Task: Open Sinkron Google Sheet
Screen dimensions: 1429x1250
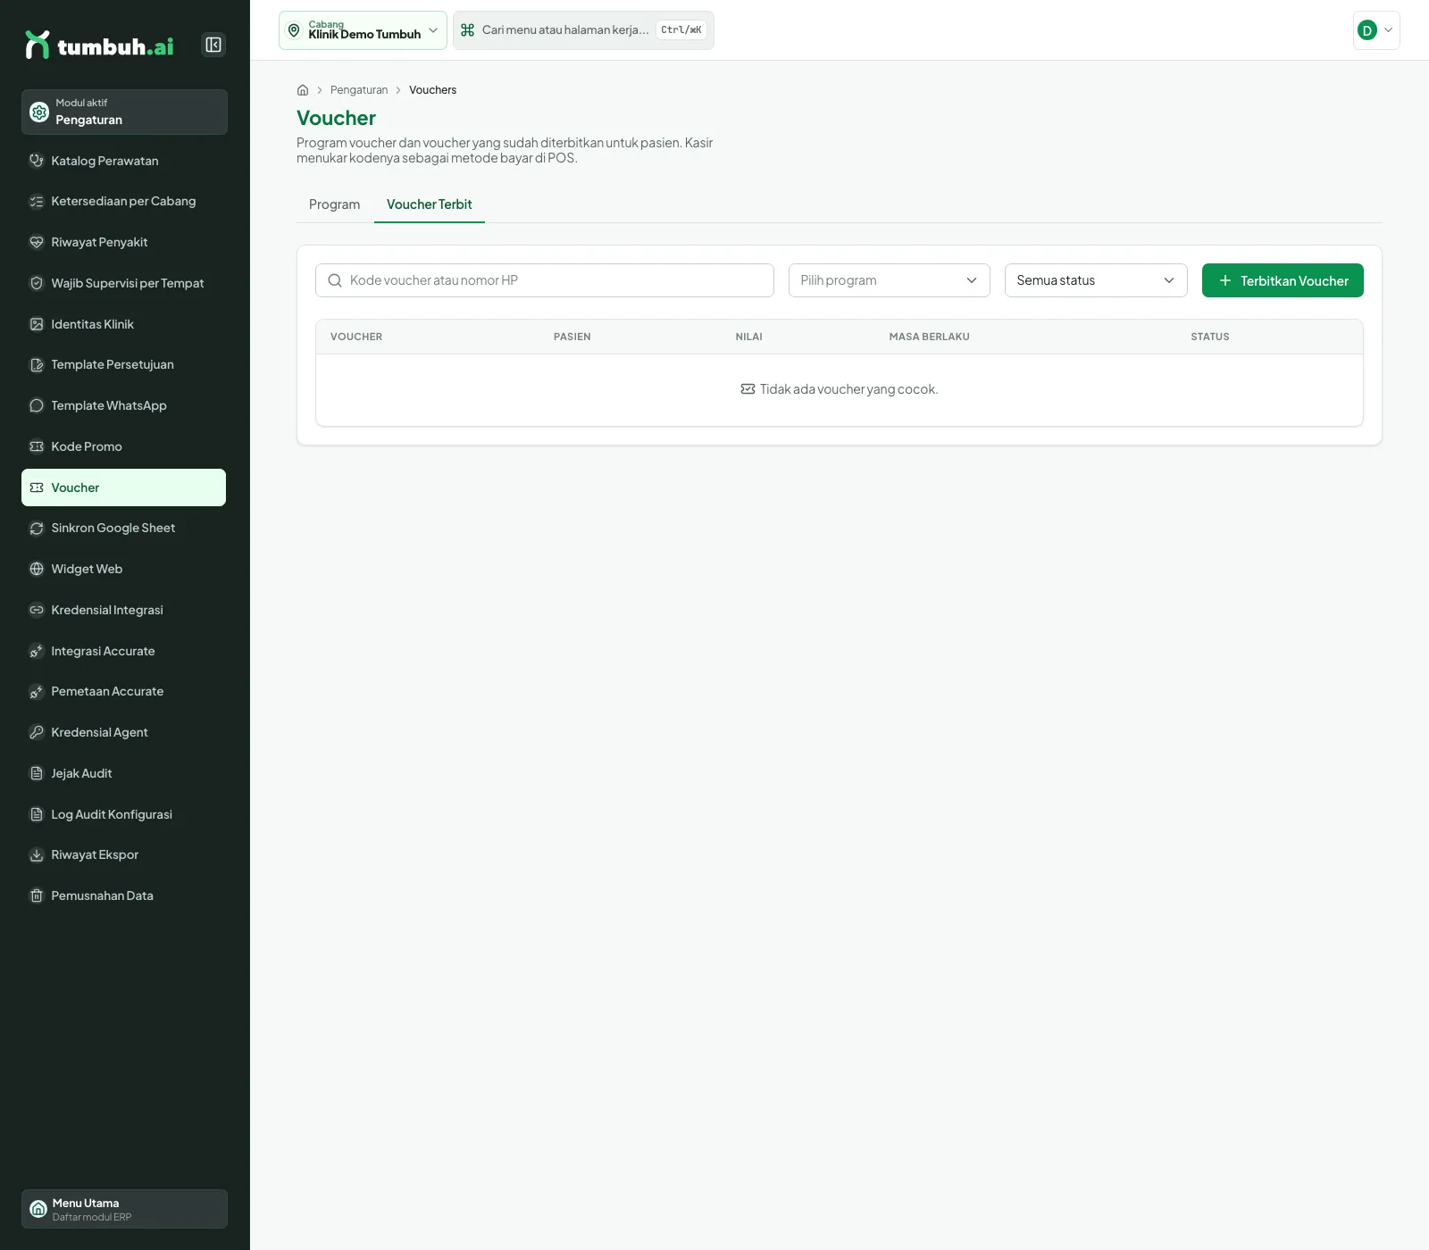Action: tap(123, 528)
